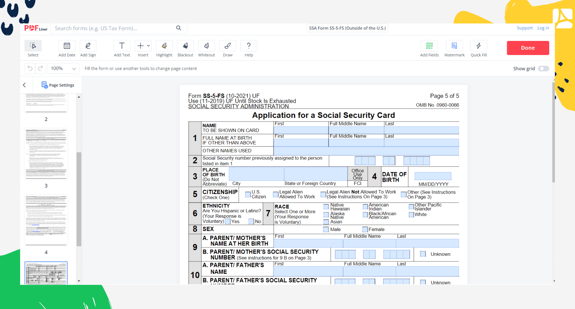The image size is (575, 309).
Task: Open the Page Settings tab
Action: (x=58, y=85)
